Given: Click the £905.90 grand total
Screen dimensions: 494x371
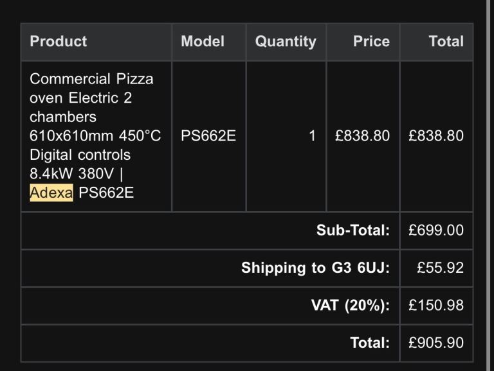Looking at the screenshot, I should click(x=436, y=343).
